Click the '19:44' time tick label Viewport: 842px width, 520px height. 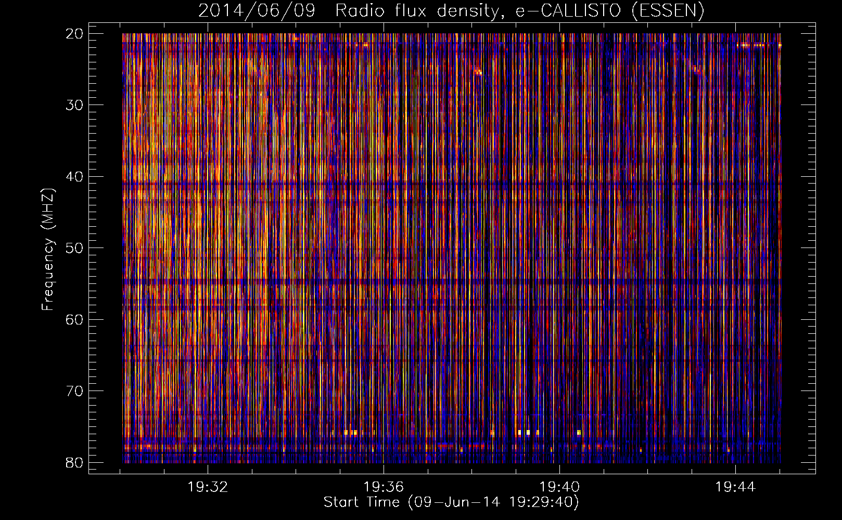click(735, 487)
